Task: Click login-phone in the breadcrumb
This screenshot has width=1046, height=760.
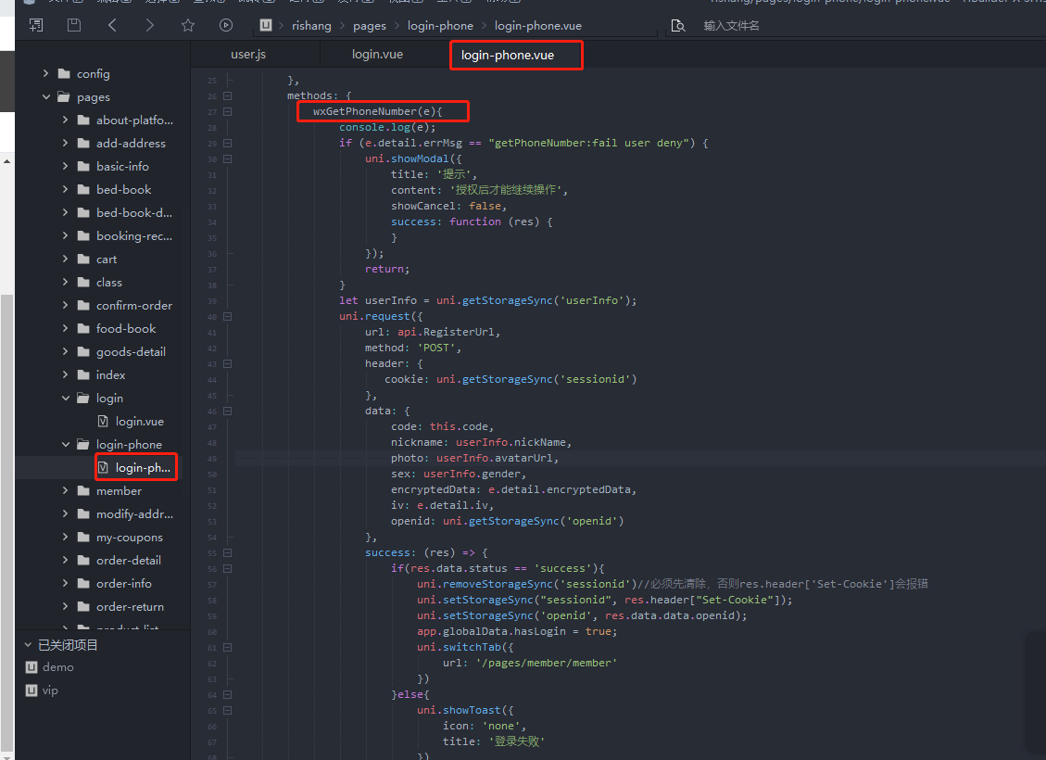Action: tap(440, 25)
